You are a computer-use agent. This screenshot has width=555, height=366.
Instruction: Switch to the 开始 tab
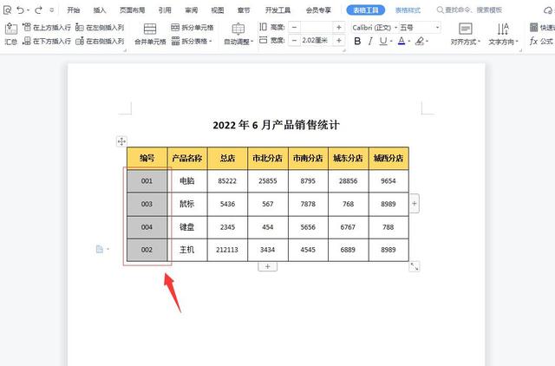pyautogui.click(x=74, y=10)
